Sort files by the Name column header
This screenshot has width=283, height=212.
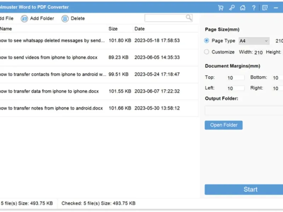tap(6, 29)
